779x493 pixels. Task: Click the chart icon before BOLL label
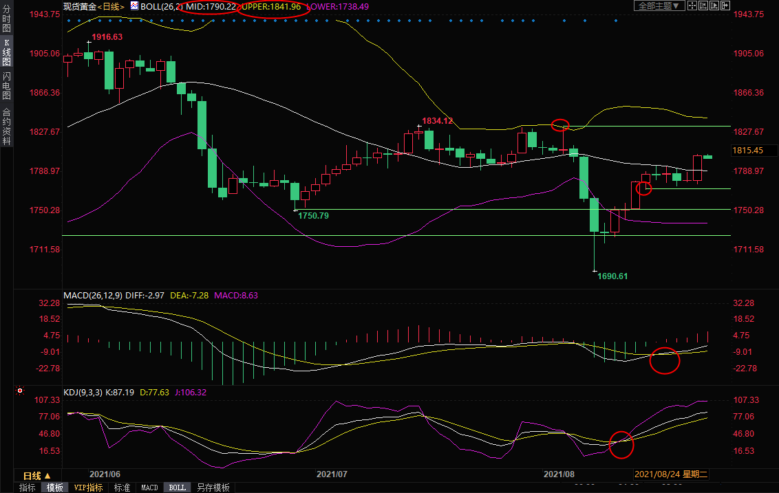point(134,6)
